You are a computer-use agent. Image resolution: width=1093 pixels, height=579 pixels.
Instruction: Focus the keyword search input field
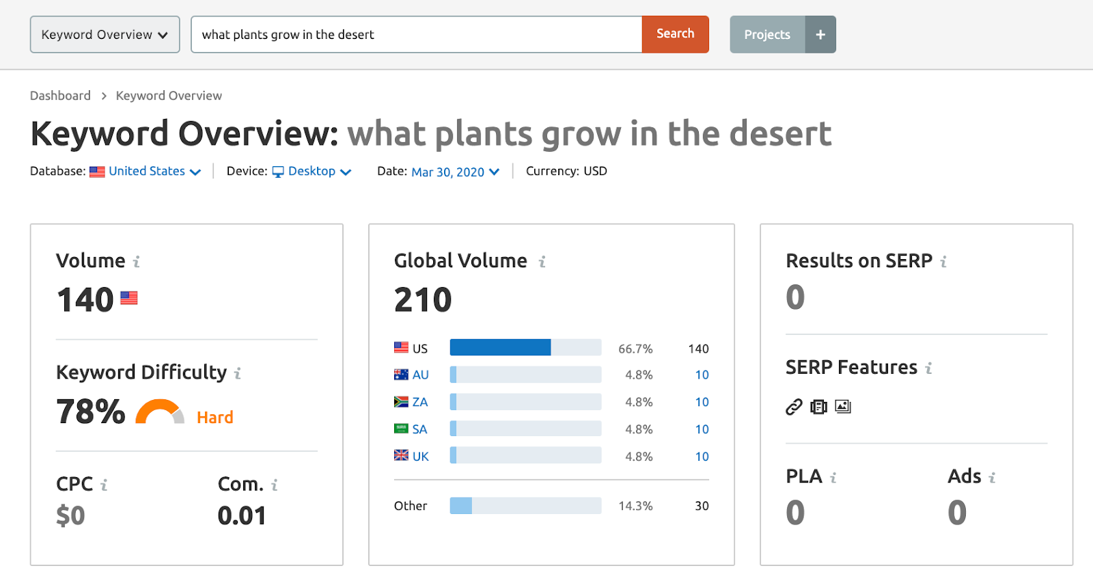pyautogui.click(x=417, y=34)
